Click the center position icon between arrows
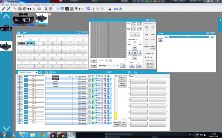 (135, 53)
